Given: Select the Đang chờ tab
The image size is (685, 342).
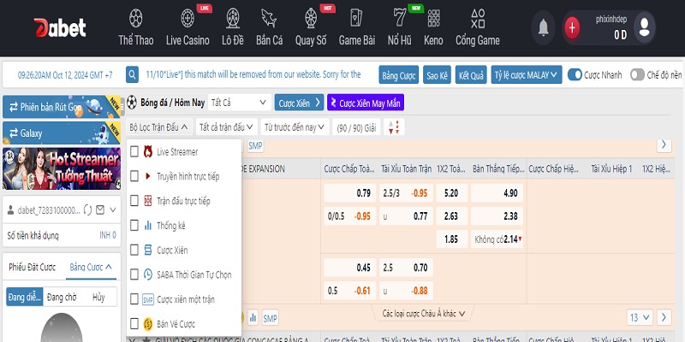Looking at the screenshot, I should (x=61, y=297).
